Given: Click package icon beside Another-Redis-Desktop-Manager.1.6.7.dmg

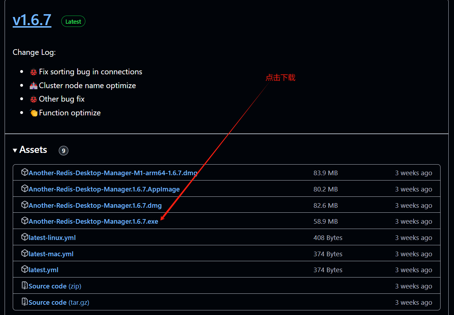Looking at the screenshot, I should 25,205.
